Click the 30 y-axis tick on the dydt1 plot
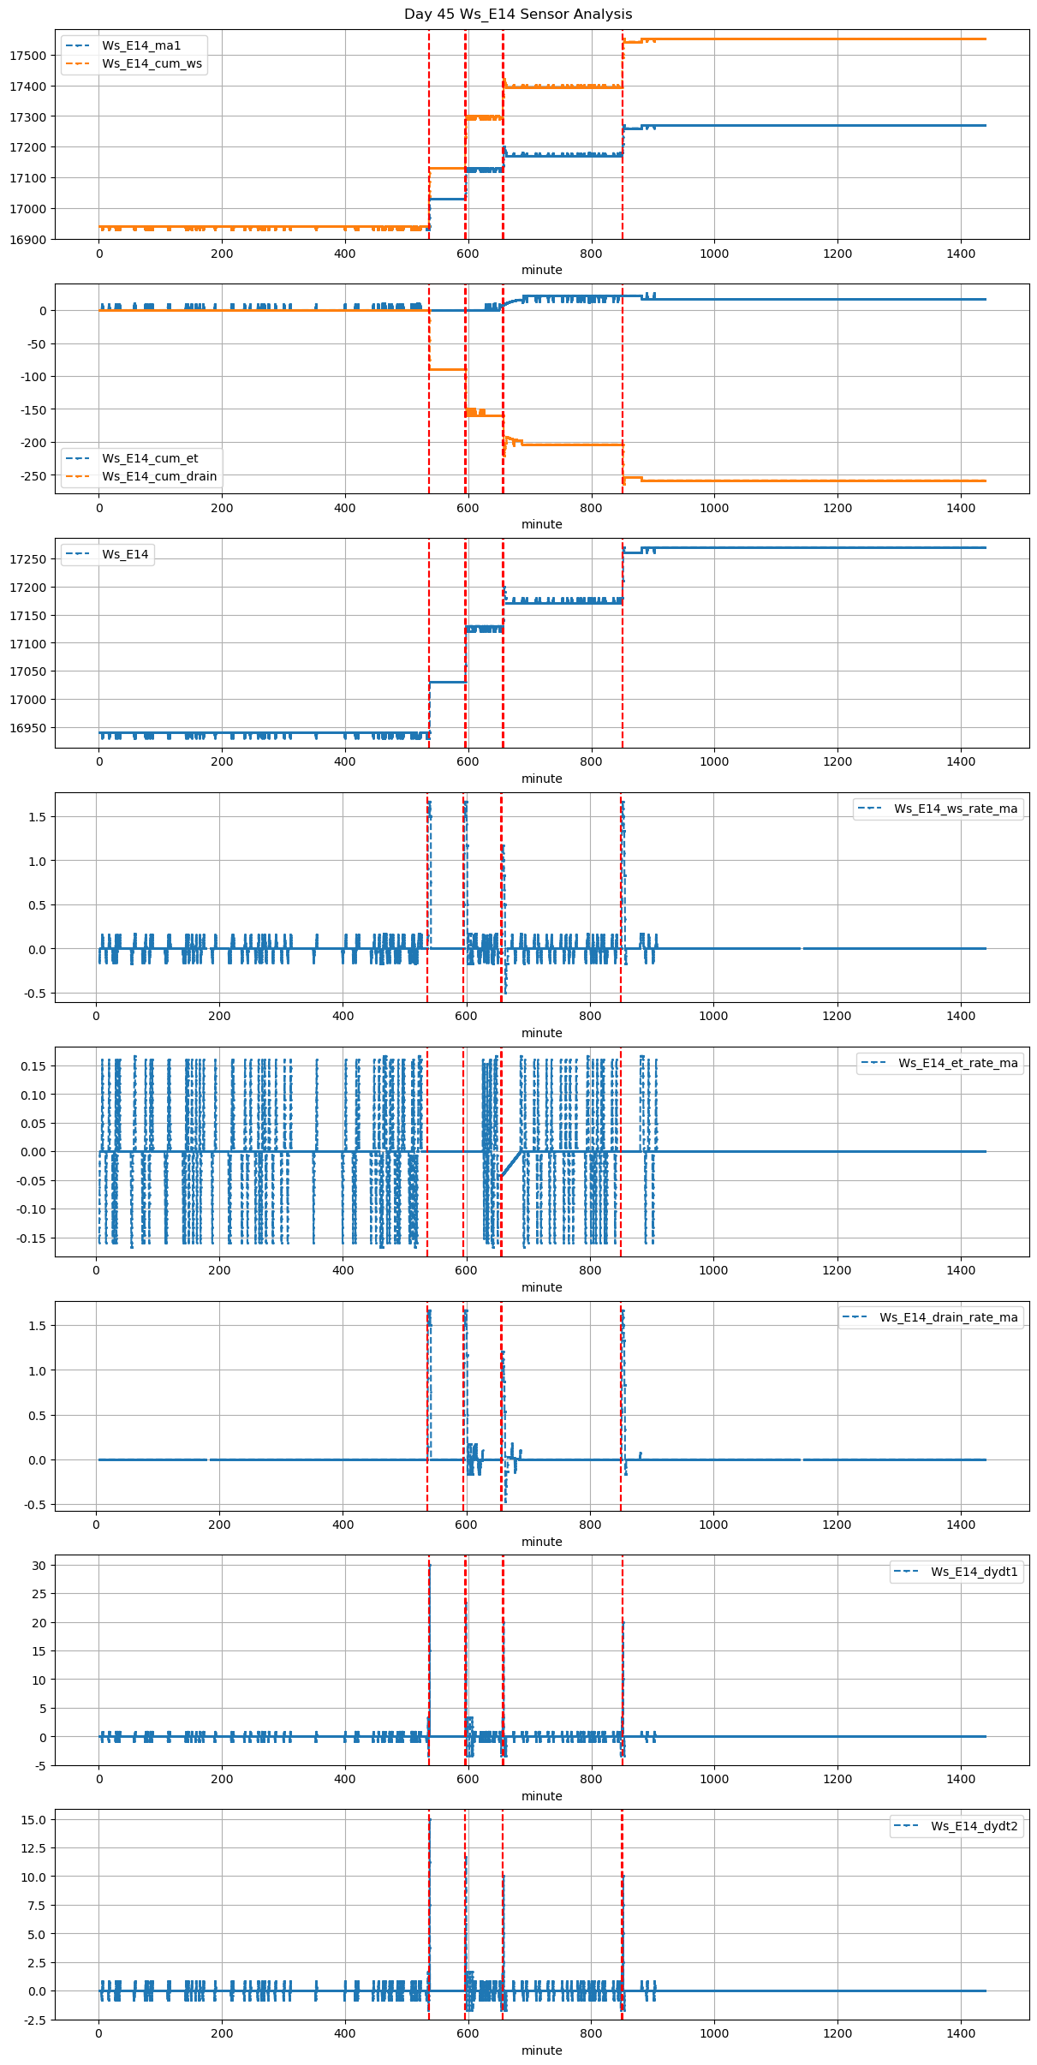The image size is (1037, 2065). pyautogui.click(x=40, y=1566)
